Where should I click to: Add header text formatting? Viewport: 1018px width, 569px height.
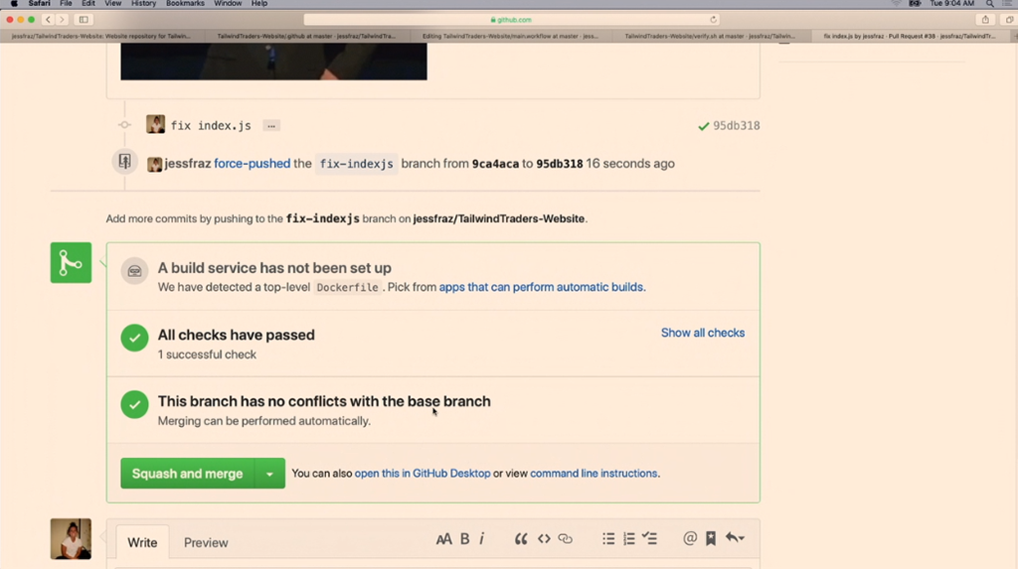pyautogui.click(x=444, y=539)
